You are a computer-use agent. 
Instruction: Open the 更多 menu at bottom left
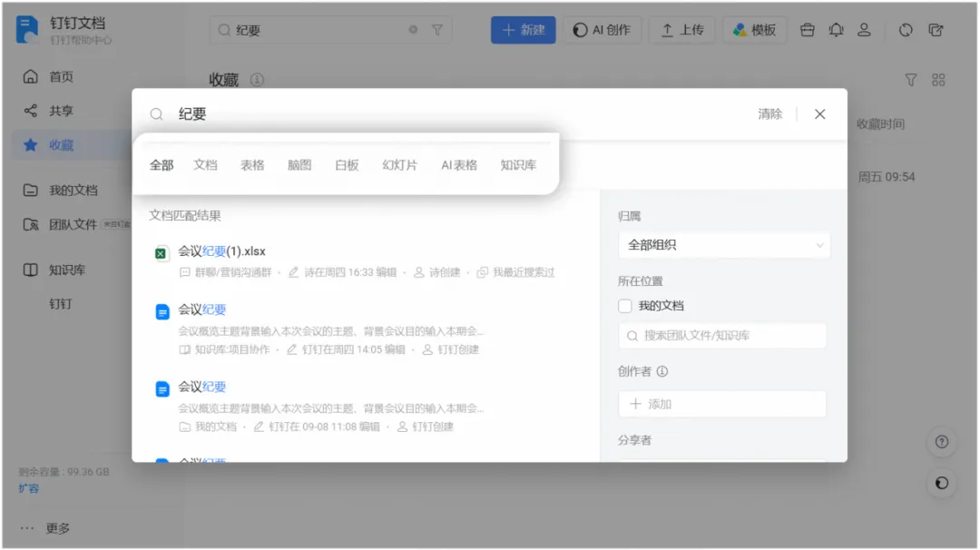pyautogui.click(x=57, y=528)
